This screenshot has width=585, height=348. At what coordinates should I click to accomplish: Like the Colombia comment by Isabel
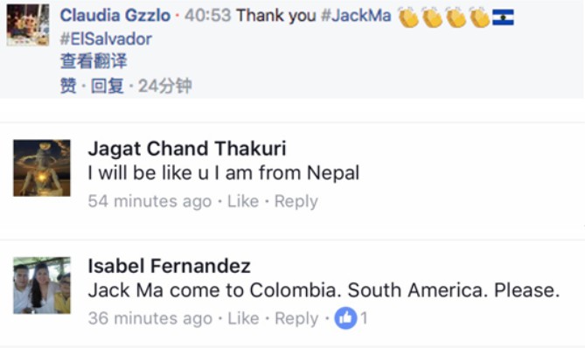point(243,318)
